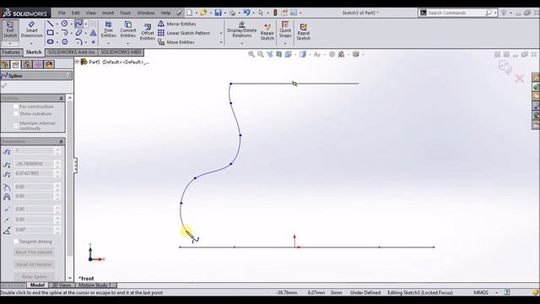Open the DisplayManager tab icon

coord(49,64)
